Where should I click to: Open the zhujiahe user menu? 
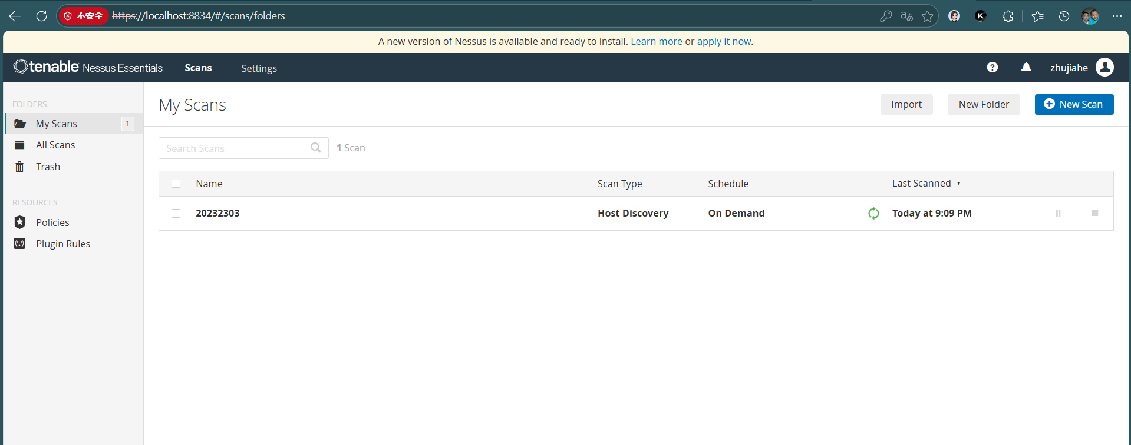(x=1069, y=68)
